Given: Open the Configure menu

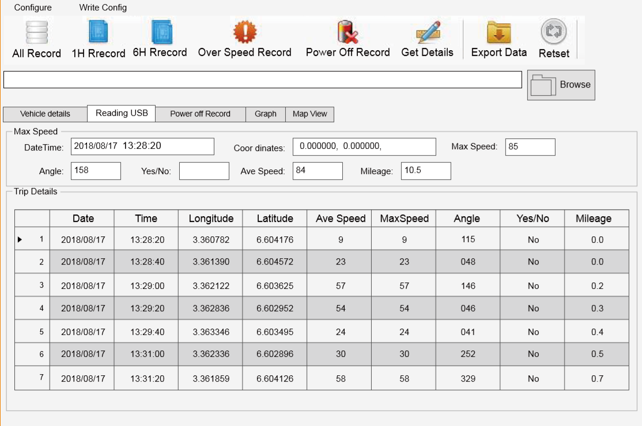Looking at the screenshot, I should (x=33, y=7).
